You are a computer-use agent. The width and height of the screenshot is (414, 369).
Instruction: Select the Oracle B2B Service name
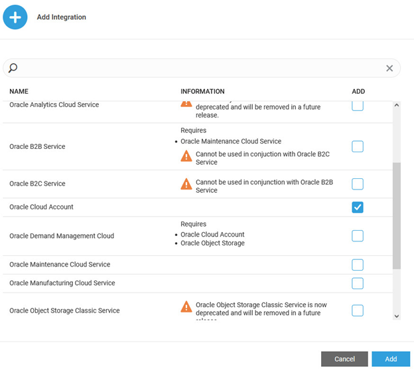click(37, 146)
